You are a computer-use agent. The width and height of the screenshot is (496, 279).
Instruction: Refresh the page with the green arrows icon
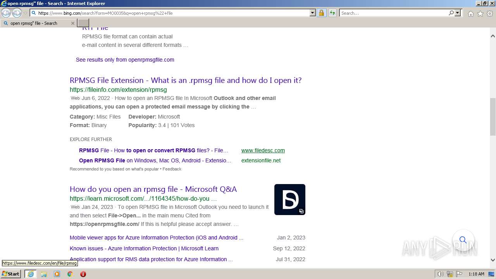pyautogui.click(x=332, y=13)
